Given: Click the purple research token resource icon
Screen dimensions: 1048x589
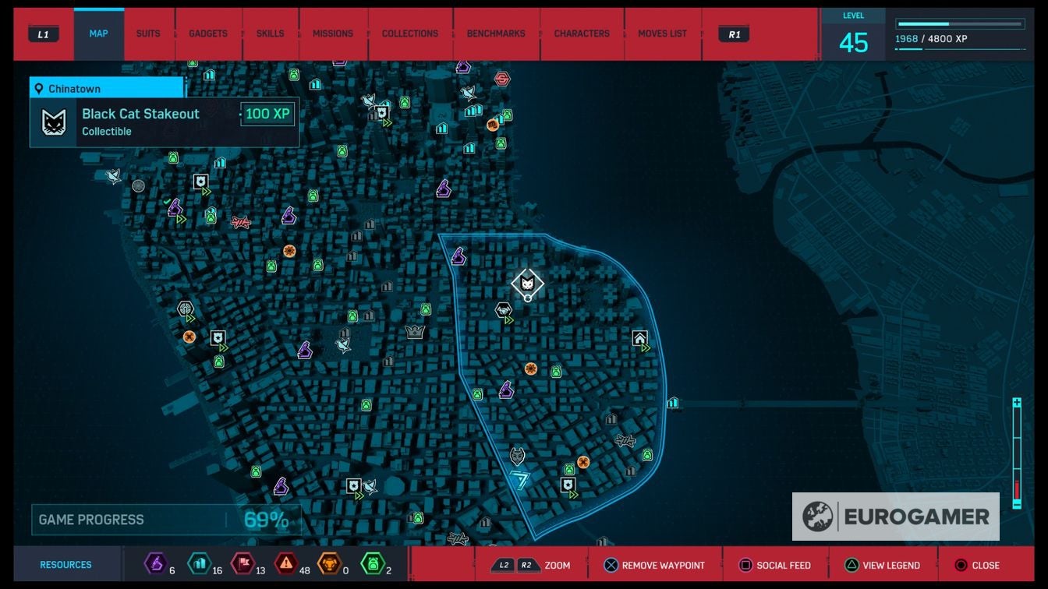Looking at the screenshot, I should pos(156,563).
